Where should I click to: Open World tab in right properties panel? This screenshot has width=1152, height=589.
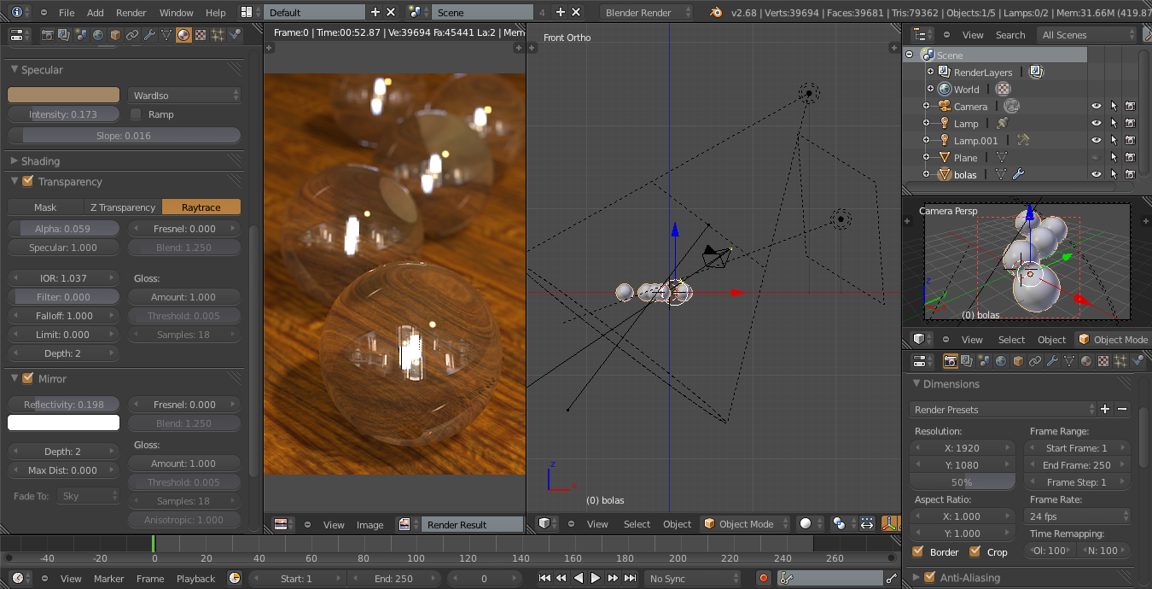[x=1000, y=361]
